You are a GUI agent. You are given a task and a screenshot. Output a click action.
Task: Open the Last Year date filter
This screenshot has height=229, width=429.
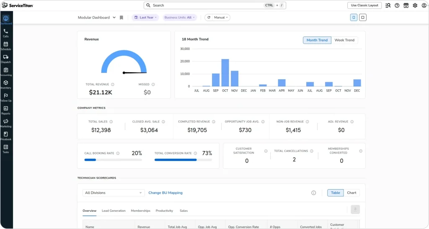145,18
